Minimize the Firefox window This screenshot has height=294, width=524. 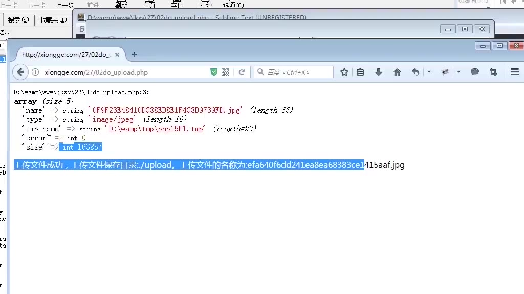click(483, 45)
